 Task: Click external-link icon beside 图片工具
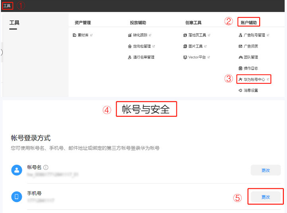(206, 46)
